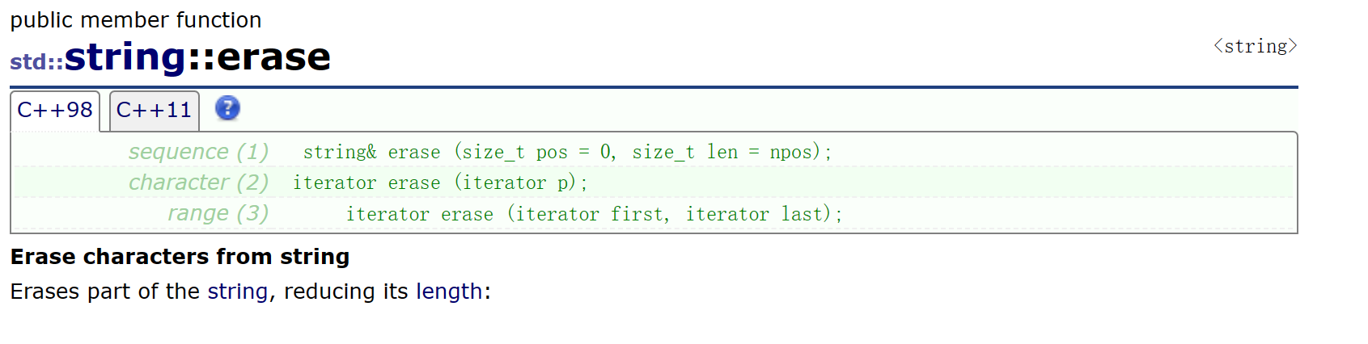Select the sequence (1) overload label
1368x344 pixels.
pos(198,152)
